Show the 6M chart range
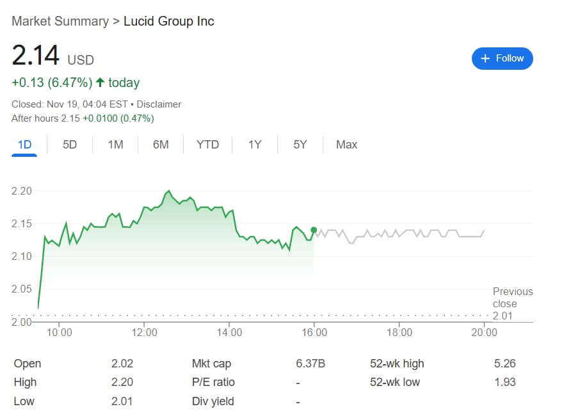Image resolution: width=571 pixels, height=418 pixels. tap(161, 145)
